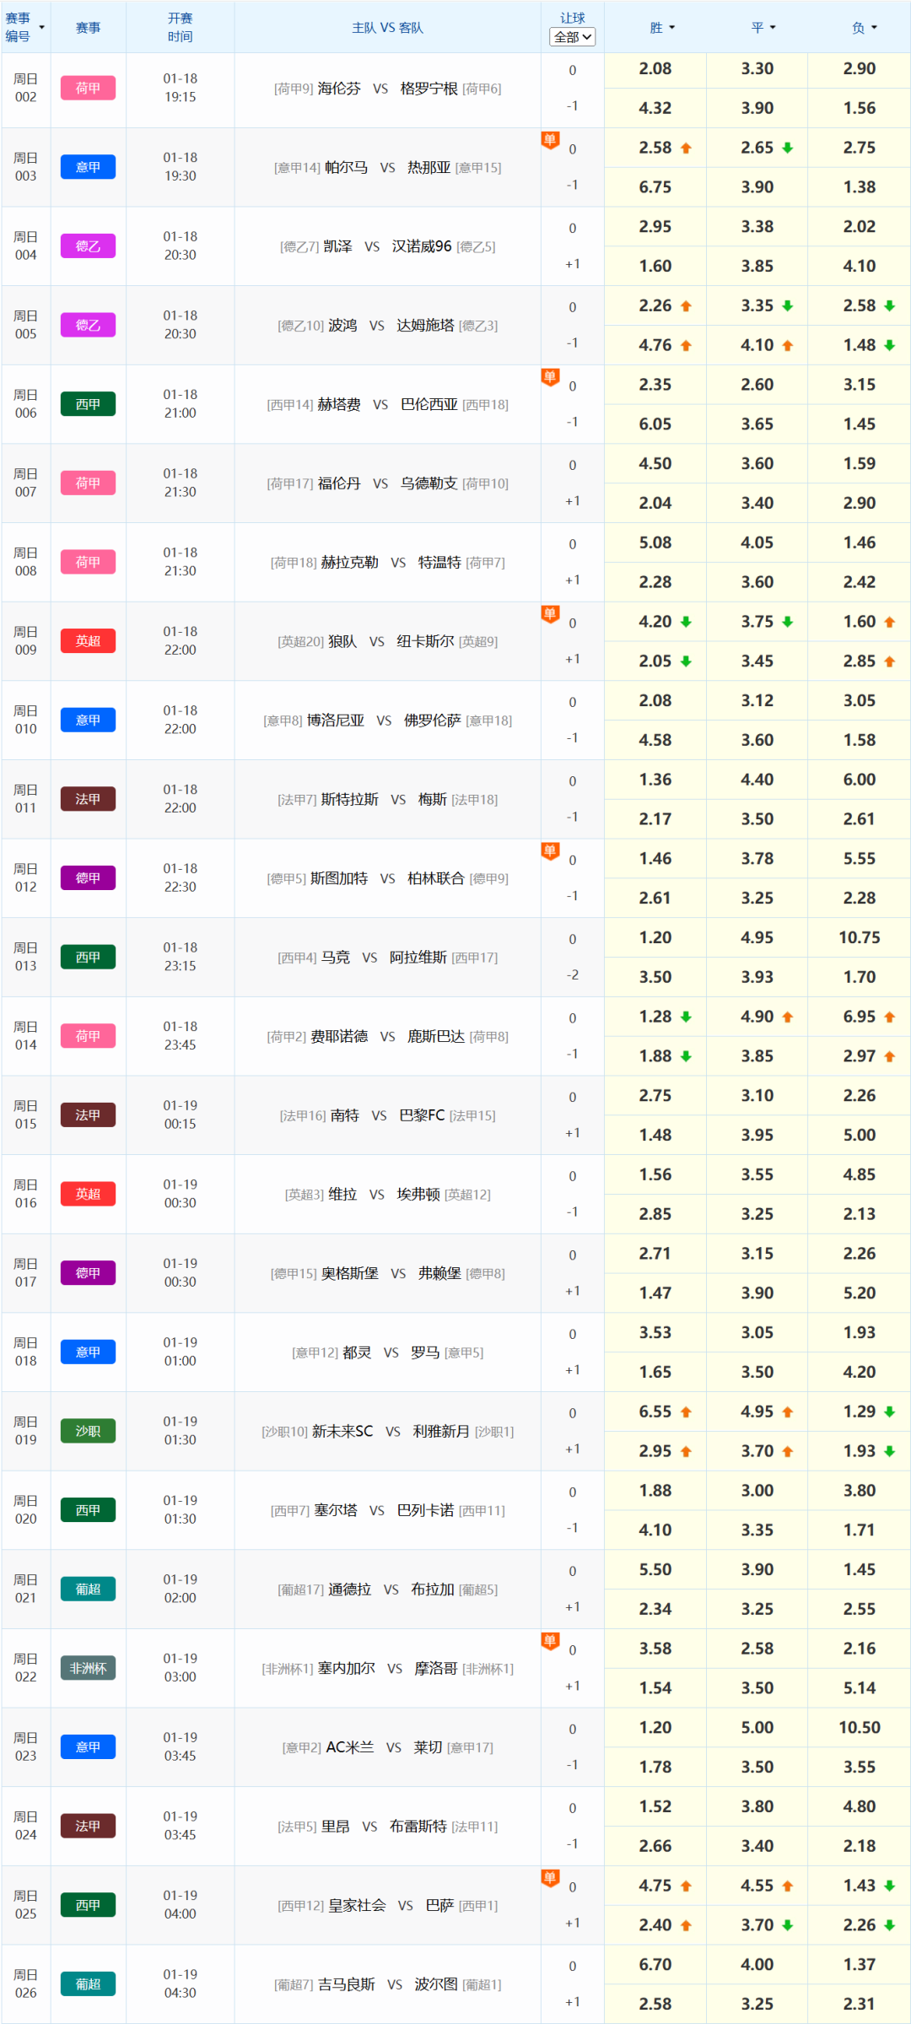Click the 英超 league tag for match 016

coord(88,1194)
